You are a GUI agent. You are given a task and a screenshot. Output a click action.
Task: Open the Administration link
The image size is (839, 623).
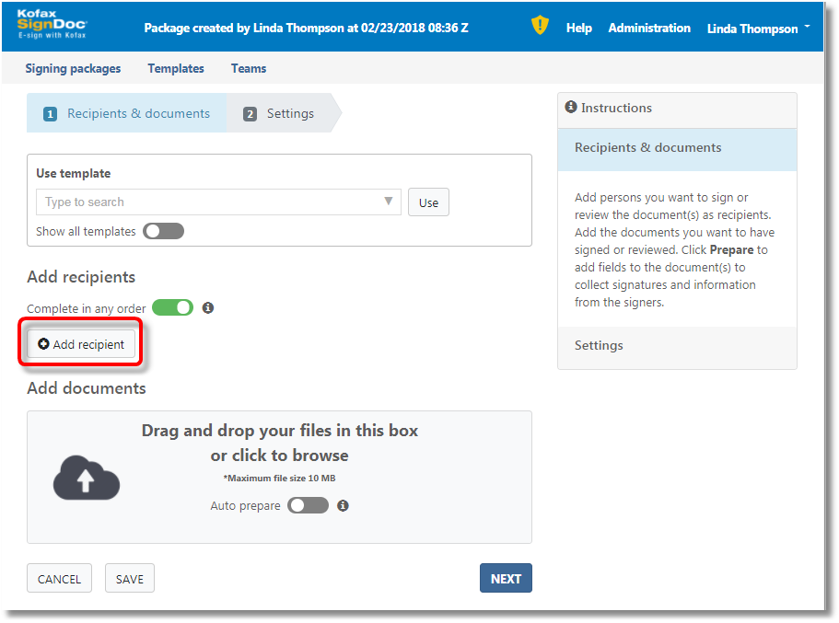(x=649, y=28)
